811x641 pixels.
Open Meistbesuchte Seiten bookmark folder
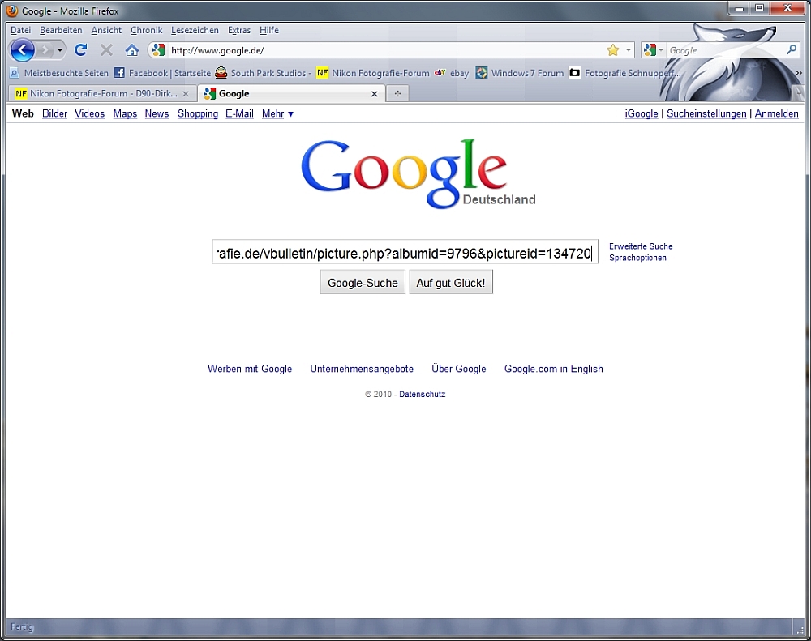tap(59, 73)
